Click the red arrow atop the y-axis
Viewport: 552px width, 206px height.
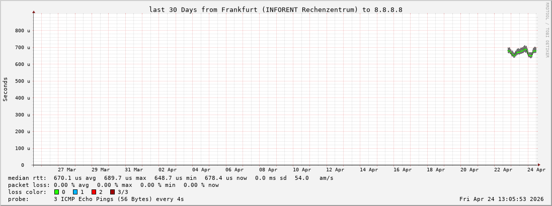point(34,12)
